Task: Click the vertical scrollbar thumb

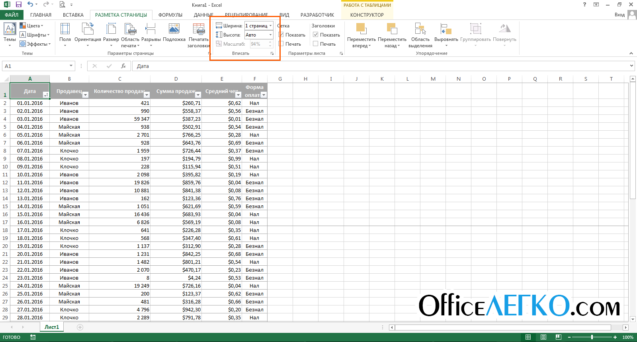Action: point(633,141)
